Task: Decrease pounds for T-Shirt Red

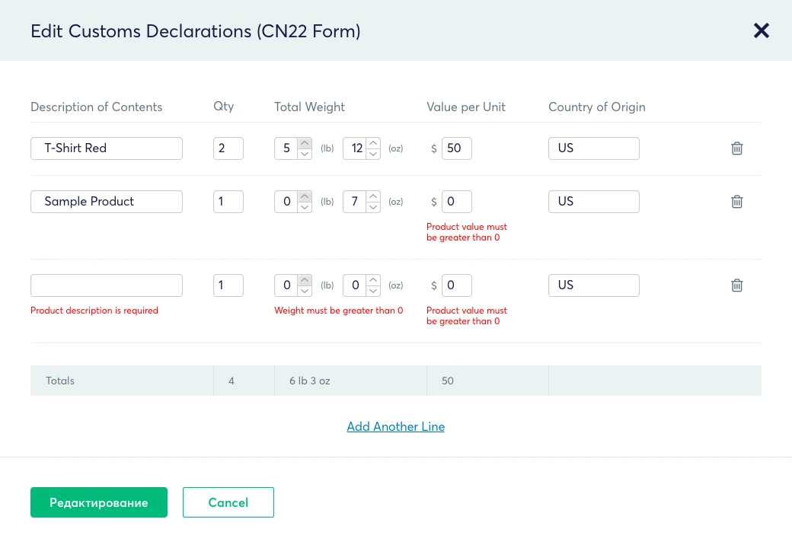Action: (x=305, y=154)
